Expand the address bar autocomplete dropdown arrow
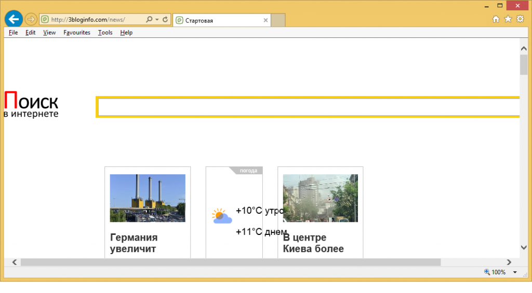Image resolution: width=532 pixels, height=293 pixels. (x=157, y=20)
